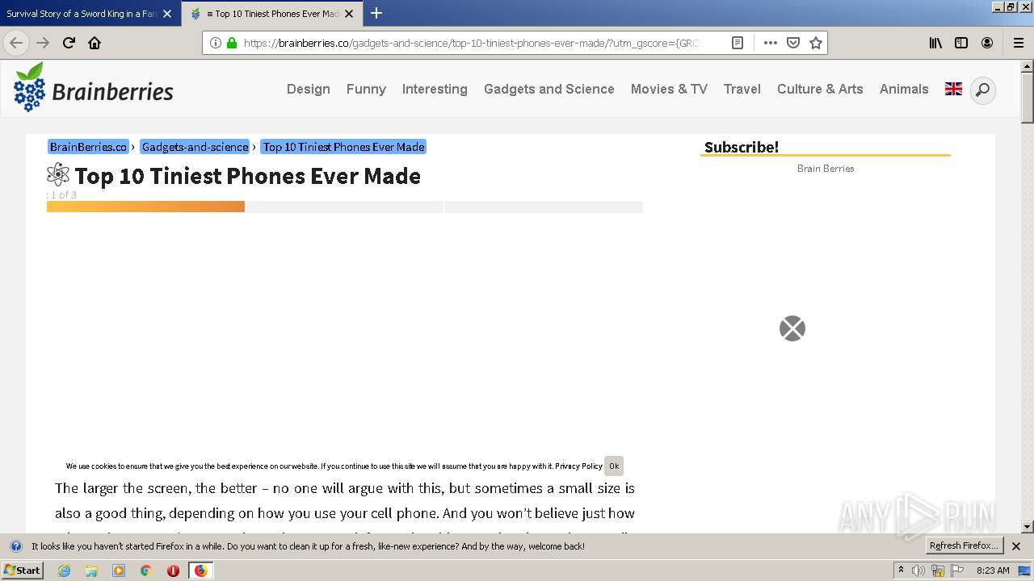Close the Survival Story of a Sword King tab
The width and height of the screenshot is (1034, 581).
(x=167, y=14)
